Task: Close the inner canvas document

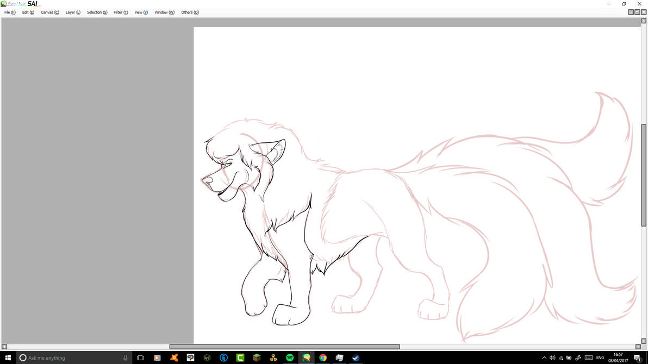Action: point(644,12)
